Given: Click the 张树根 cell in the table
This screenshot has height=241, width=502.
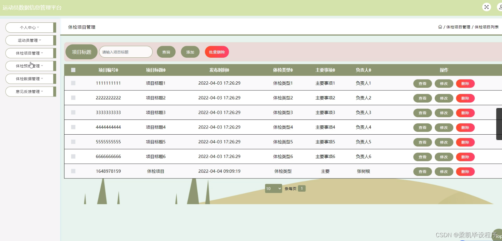Looking at the screenshot, I should [364, 171].
